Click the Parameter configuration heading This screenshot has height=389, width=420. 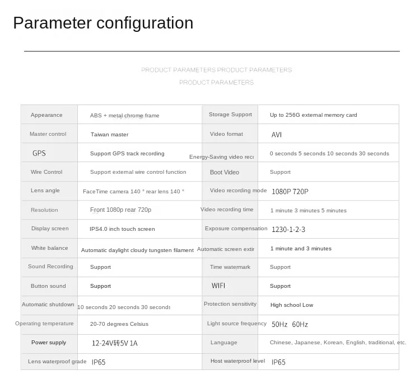tap(103, 23)
